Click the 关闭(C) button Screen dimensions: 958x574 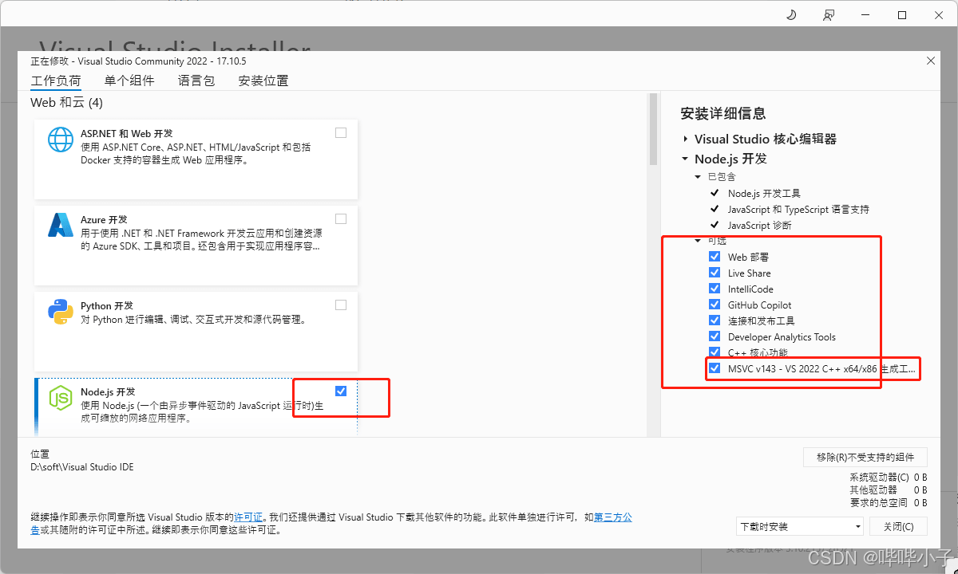coord(898,526)
